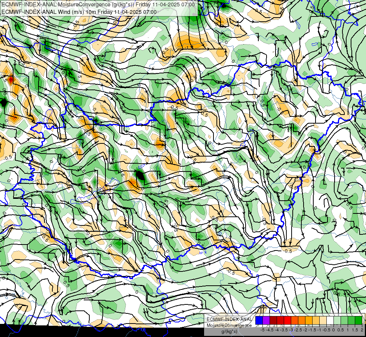Click the red-orange swatch between -3 and -2.5
Image resolution: width=366 pixels, height=337 pixels.
(295, 321)
